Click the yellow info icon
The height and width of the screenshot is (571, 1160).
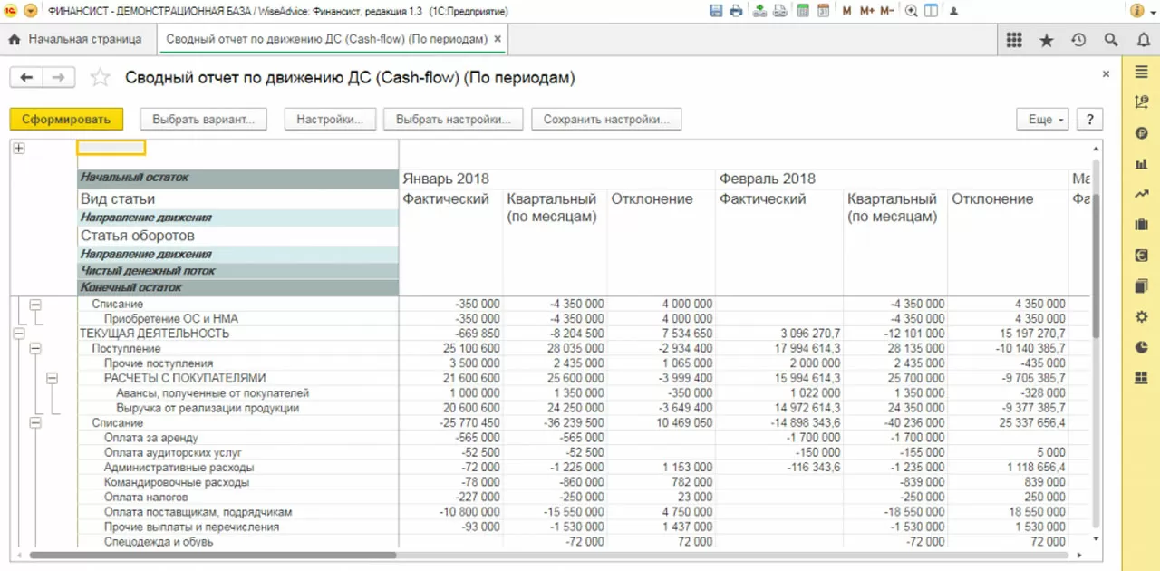click(x=1136, y=11)
